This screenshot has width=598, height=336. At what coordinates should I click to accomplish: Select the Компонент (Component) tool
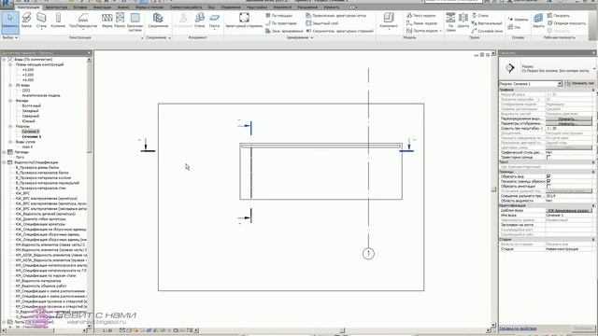tap(389, 21)
